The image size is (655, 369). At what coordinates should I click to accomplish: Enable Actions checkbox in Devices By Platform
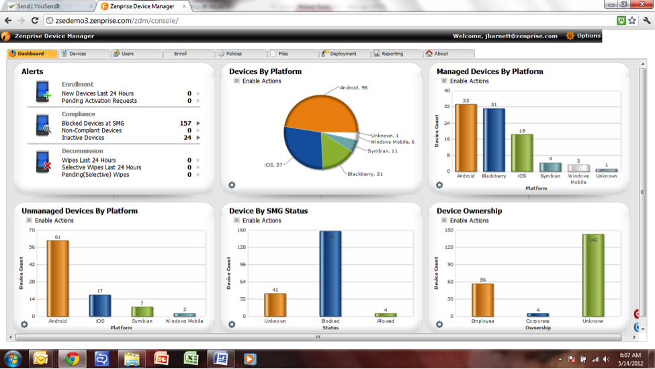[x=236, y=81]
